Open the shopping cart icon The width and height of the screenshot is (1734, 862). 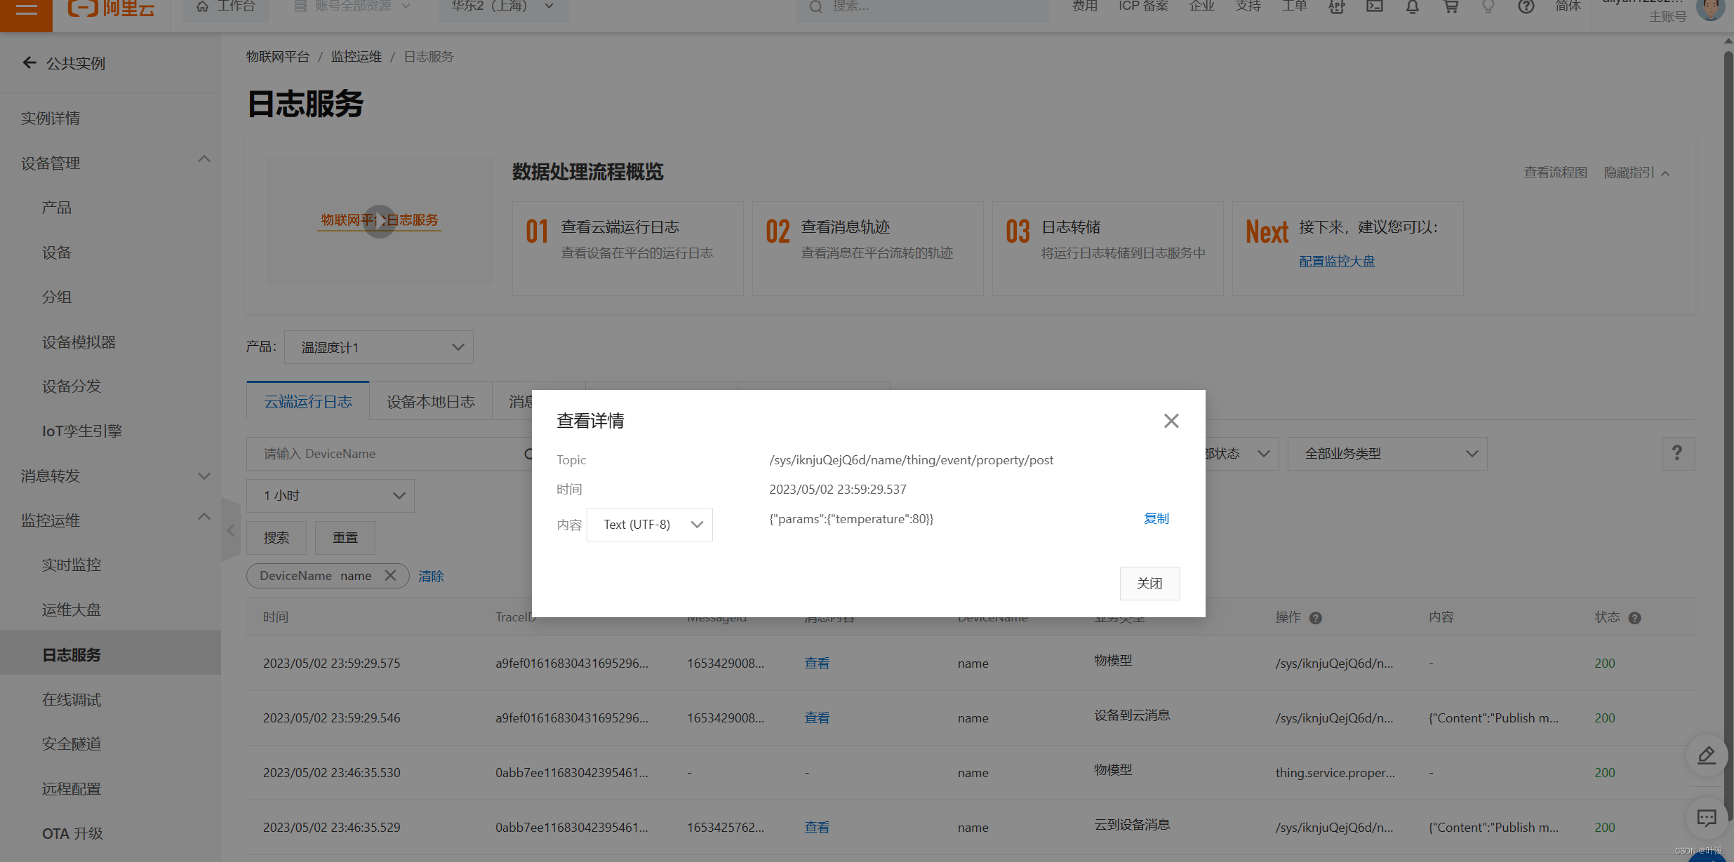click(x=1450, y=7)
